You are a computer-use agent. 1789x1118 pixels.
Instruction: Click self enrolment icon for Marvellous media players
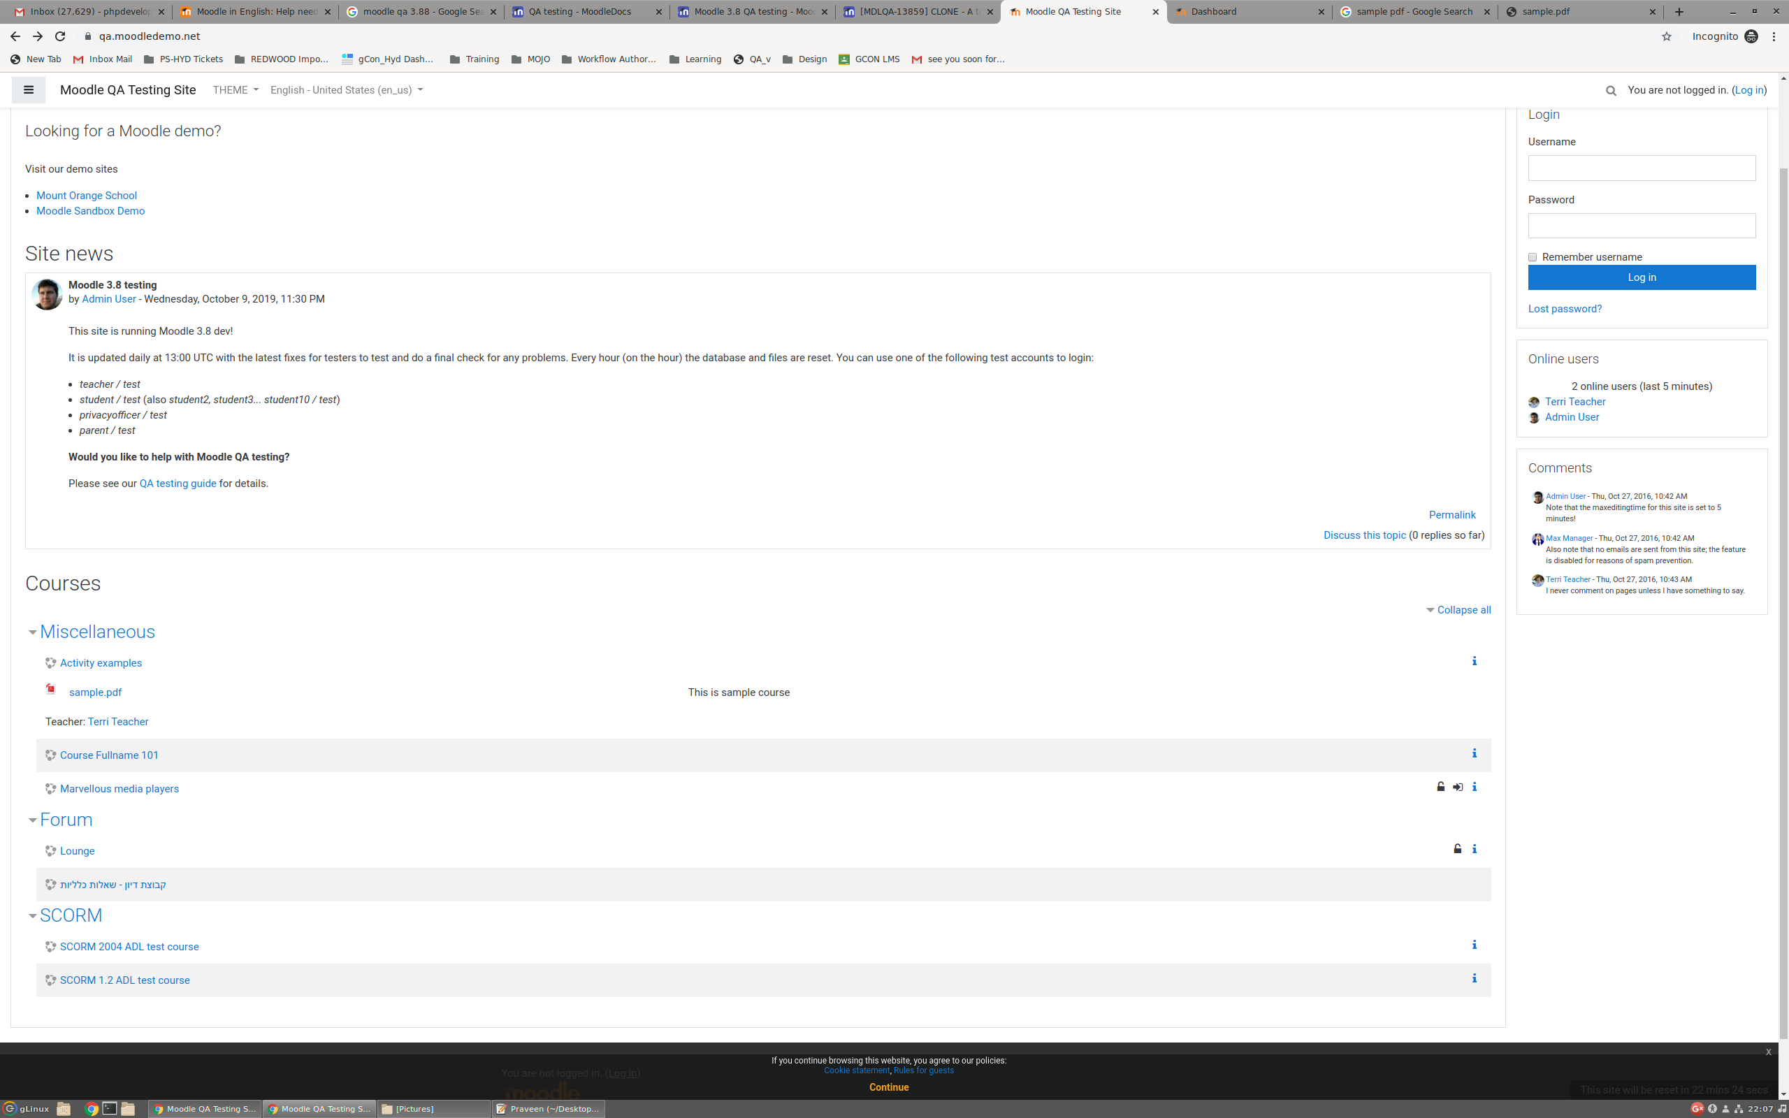1457,787
